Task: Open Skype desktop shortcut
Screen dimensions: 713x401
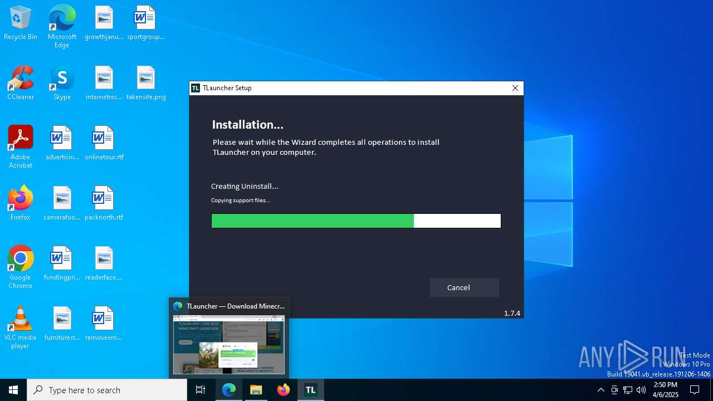Action: (x=62, y=84)
